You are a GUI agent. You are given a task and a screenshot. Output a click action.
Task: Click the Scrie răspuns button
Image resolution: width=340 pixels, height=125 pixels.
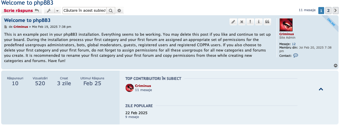(x=21, y=11)
